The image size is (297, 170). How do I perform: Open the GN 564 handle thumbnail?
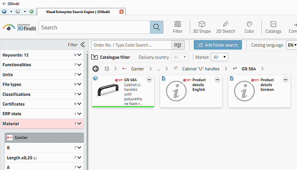point(108,90)
